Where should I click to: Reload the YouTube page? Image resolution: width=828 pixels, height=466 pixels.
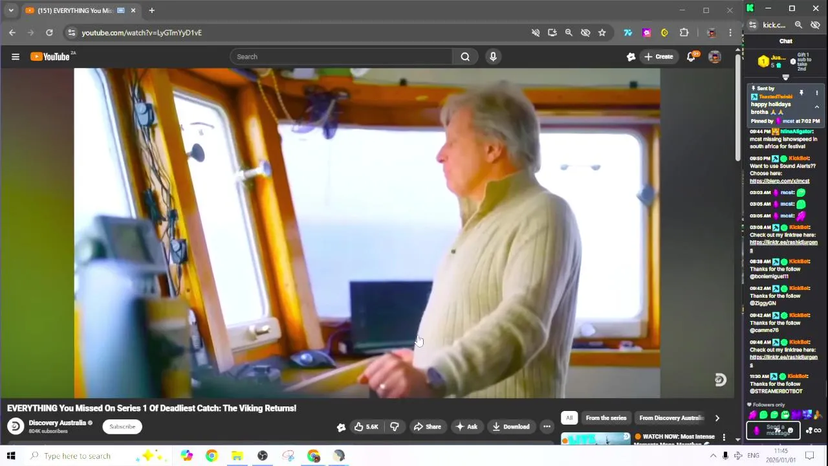[49, 32]
